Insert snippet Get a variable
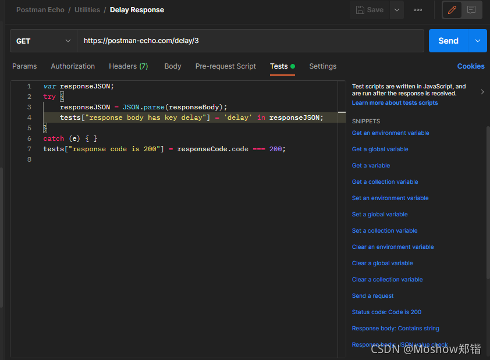 371,166
